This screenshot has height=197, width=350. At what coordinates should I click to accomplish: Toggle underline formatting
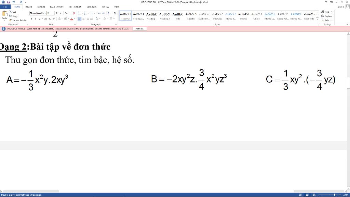pyautogui.click(x=40, y=19)
